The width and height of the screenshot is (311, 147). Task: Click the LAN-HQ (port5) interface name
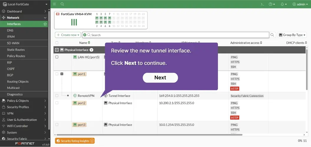[88, 57]
